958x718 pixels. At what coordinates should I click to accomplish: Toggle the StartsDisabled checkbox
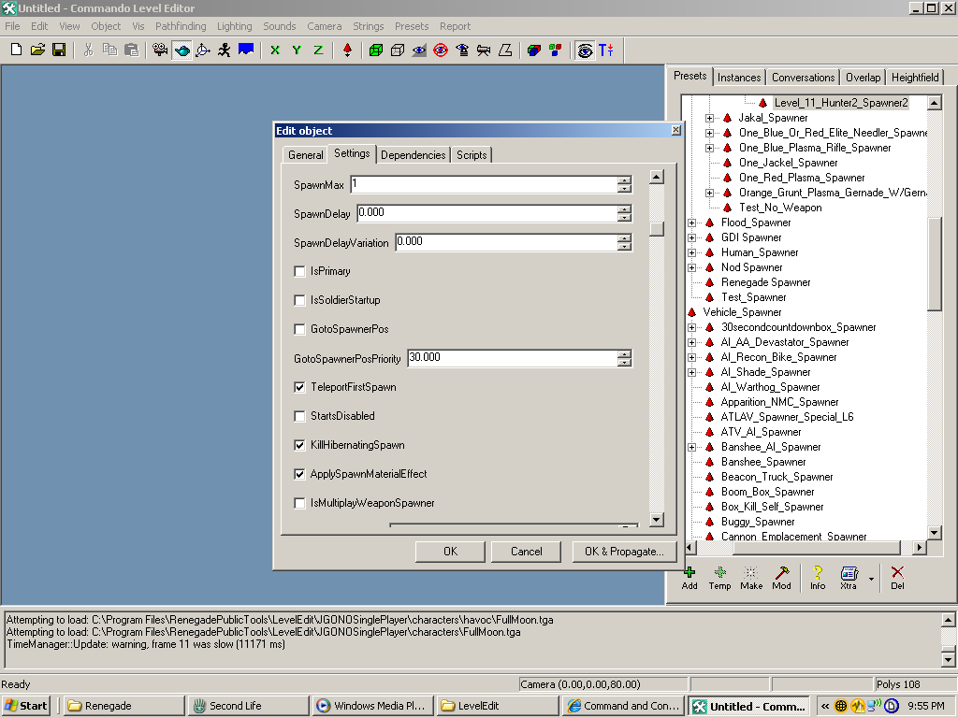point(300,416)
